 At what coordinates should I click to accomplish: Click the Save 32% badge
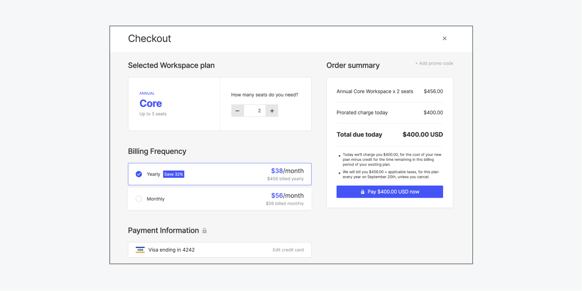pyautogui.click(x=173, y=174)
